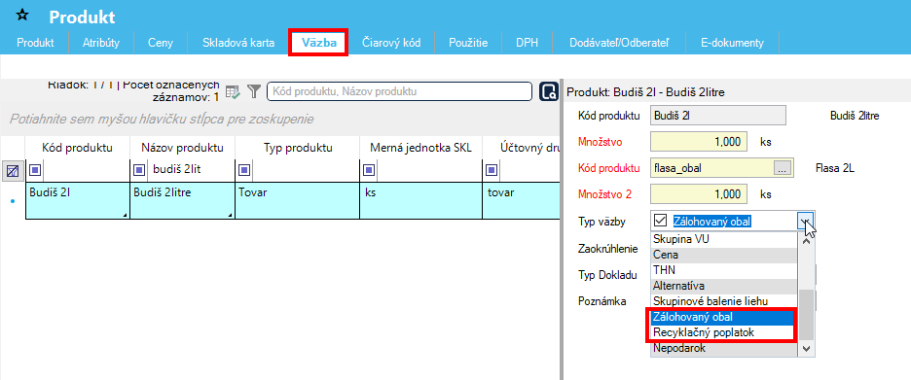Click the star favorite icon beside Produkt
The height and width of the screenshot is (380, 911).
[x=22, y=16]
